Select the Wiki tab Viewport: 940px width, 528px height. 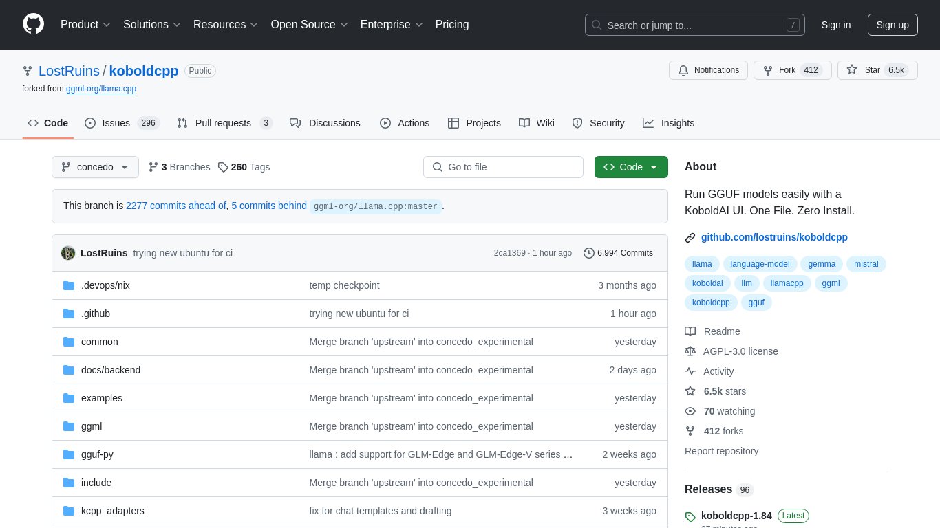(537, 123)
